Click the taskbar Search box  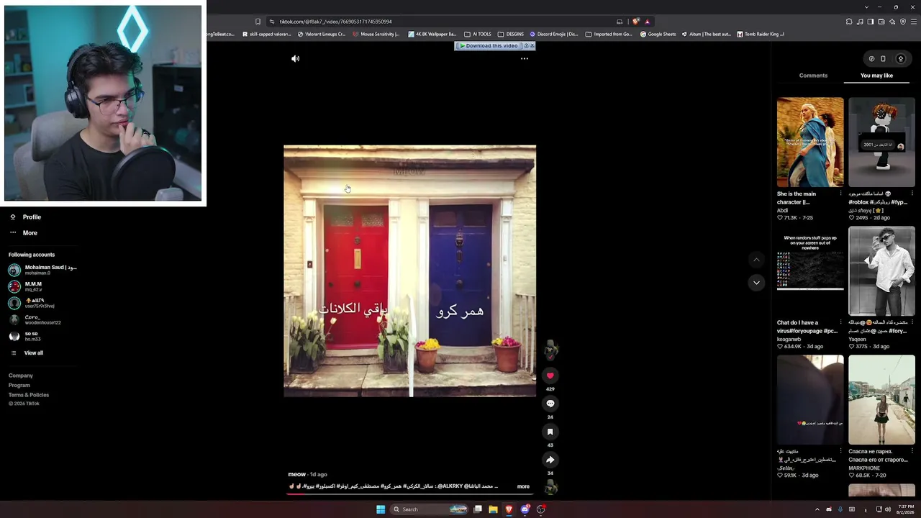(x=430, y=509)
